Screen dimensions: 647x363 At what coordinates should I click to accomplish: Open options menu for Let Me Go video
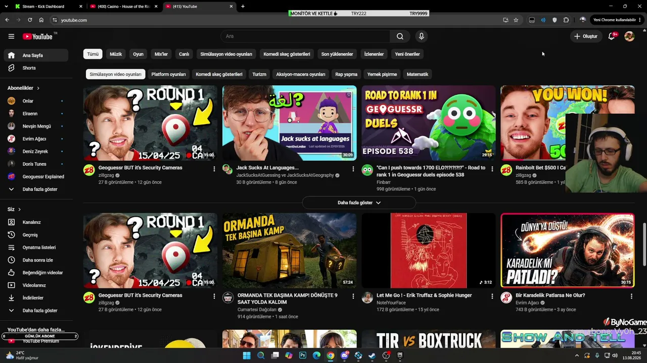coord(492,296)
